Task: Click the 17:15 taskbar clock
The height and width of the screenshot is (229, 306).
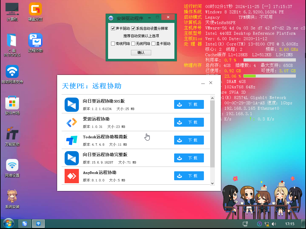Action: (290, 224)
